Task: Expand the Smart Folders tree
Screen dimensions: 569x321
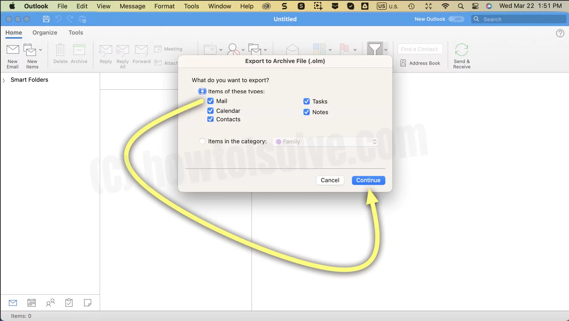Action: point(4,80)
